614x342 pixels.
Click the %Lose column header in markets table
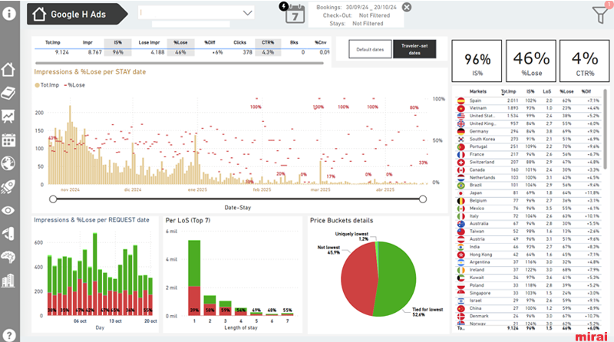pos(566,91)
